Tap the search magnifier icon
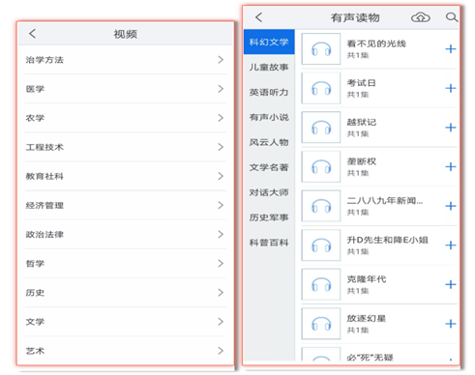Image resolution: width=475 pixels, height=375 pixels. pos(452,17)
